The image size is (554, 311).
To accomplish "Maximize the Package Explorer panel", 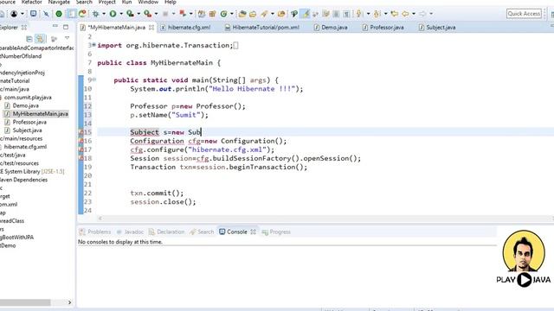I will point(66,27).
